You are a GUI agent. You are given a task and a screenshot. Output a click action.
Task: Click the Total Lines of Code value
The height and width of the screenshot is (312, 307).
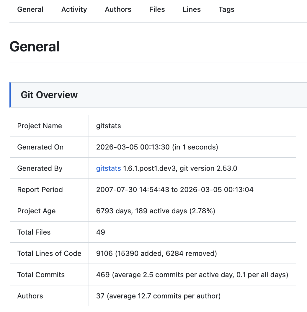[156, 253]
